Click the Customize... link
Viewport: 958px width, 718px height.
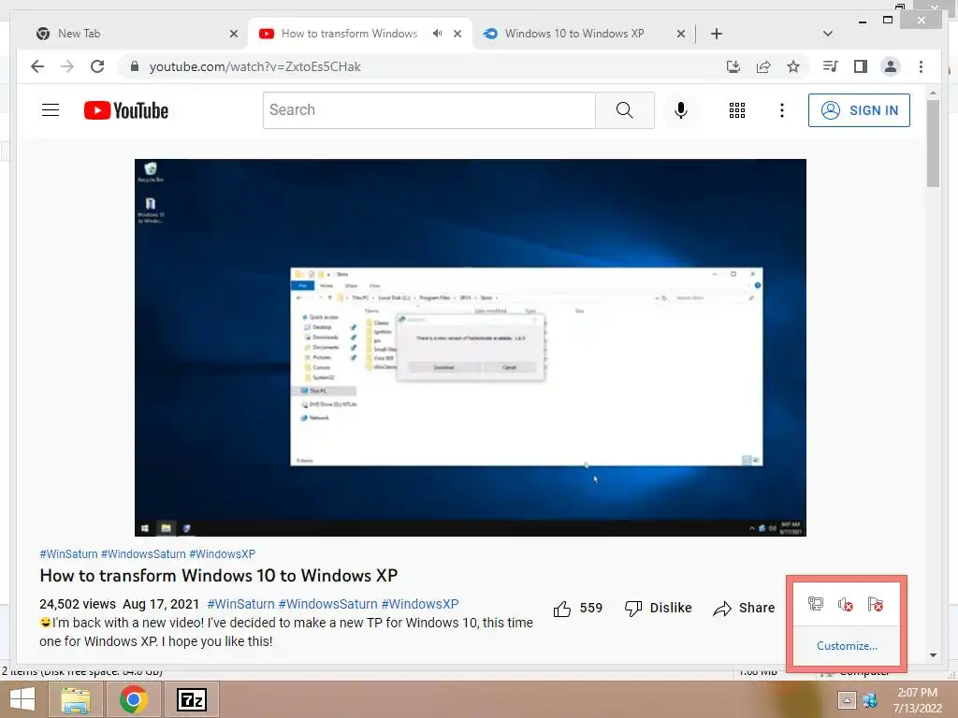click(847, 646)
